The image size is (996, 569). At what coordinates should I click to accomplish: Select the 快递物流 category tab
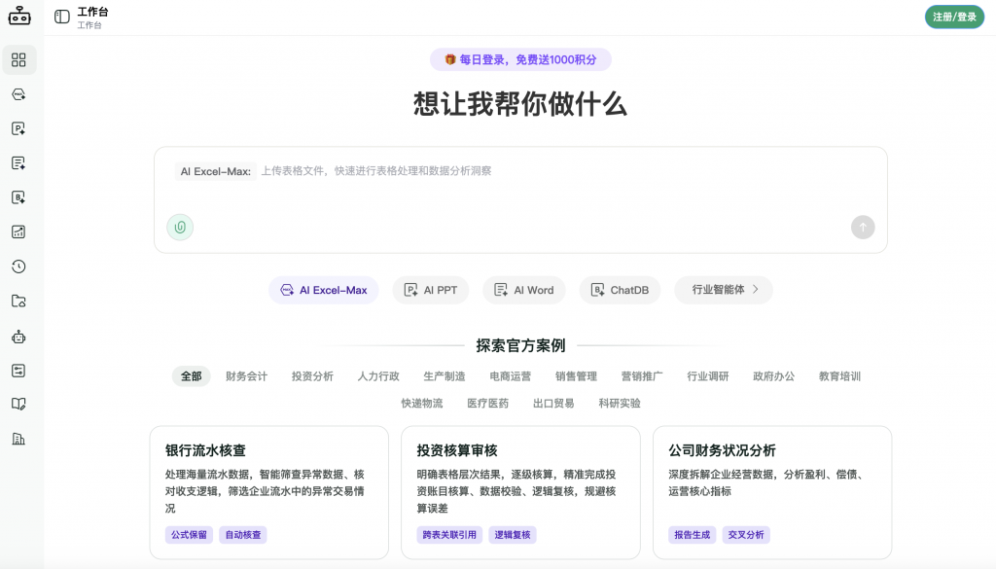click(x=422, y=404)
